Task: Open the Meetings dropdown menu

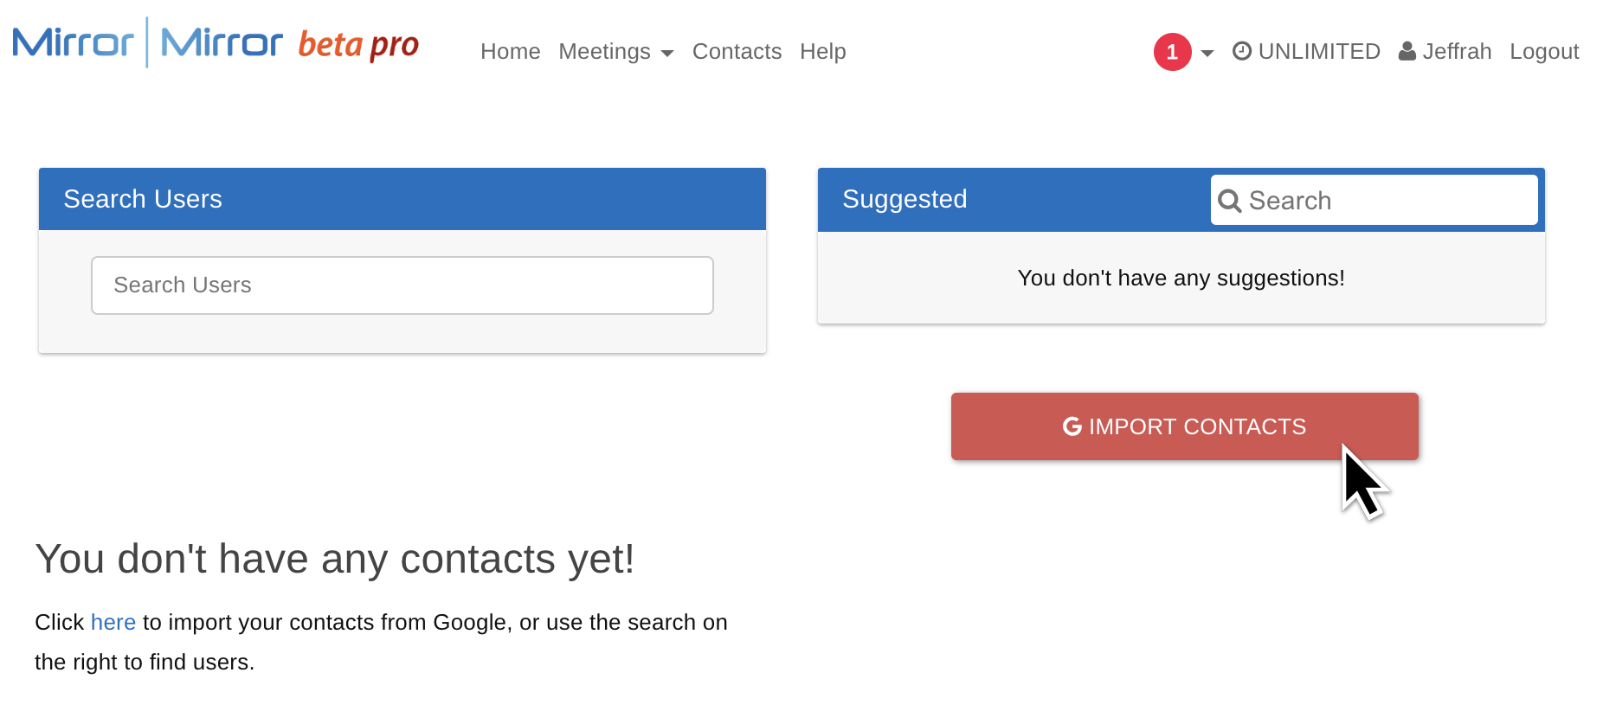Action: click(x=615, y=52)
